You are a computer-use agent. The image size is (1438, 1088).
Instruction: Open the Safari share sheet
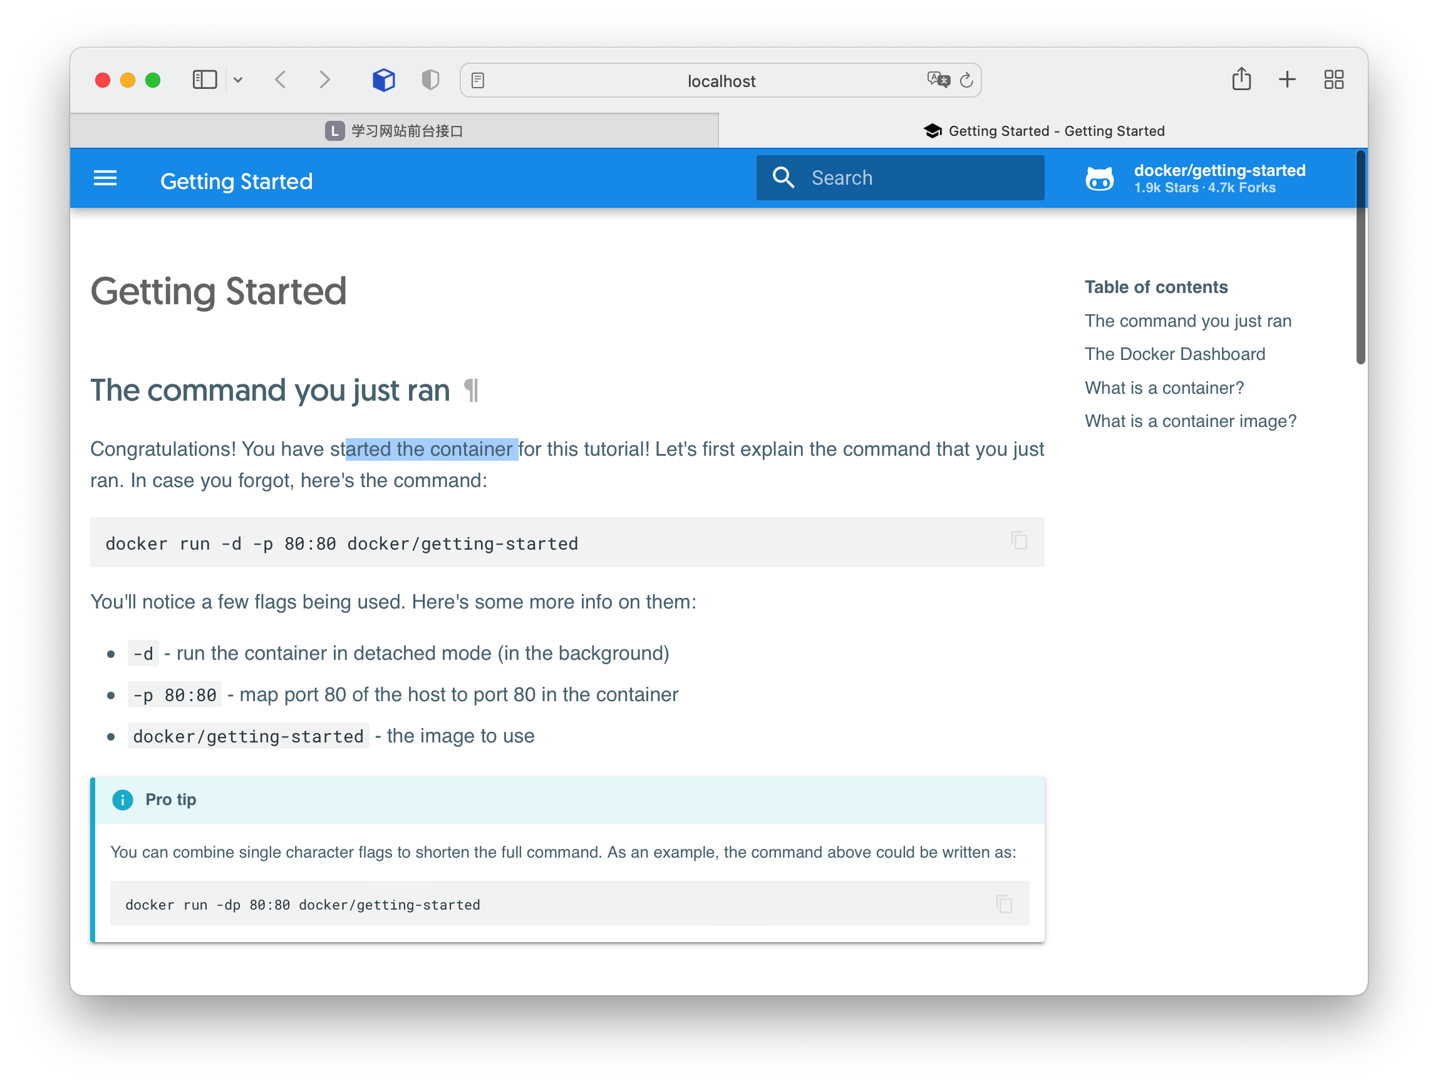[1241, 80]
